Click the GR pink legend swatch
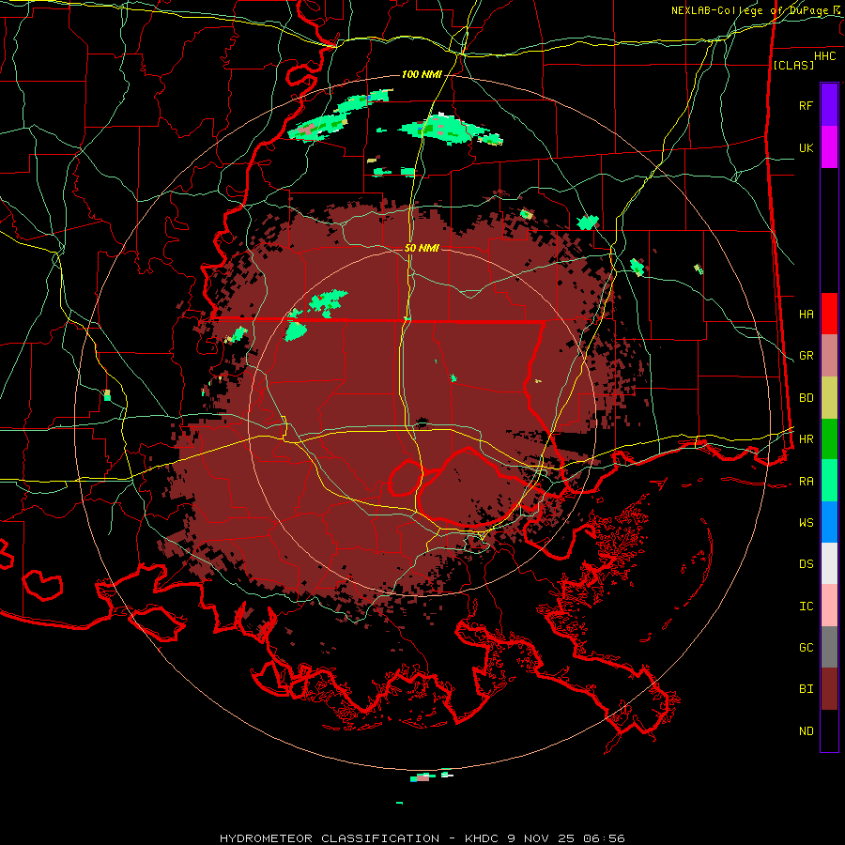Viewport: 845px width, 845px height. pyautogui.click(x=829, y=356)
